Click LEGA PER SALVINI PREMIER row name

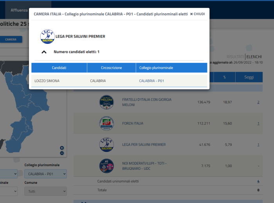click(144, 145)
